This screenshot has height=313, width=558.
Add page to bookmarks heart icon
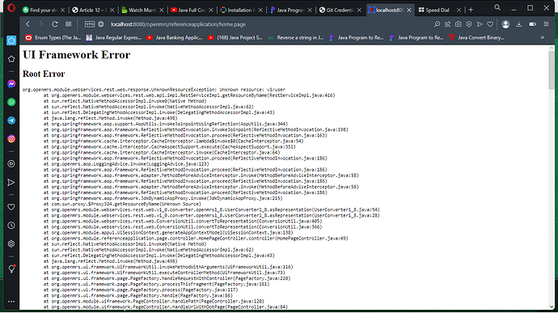(490, 24)
